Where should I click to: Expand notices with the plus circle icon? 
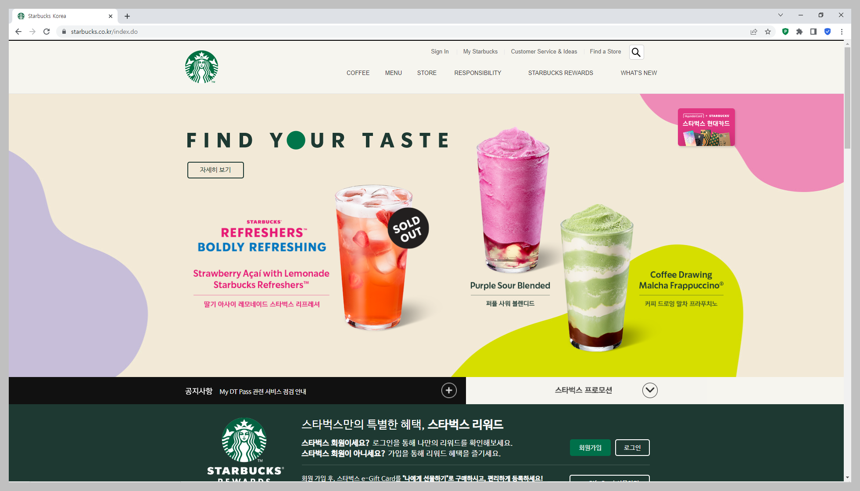[449, 390]
